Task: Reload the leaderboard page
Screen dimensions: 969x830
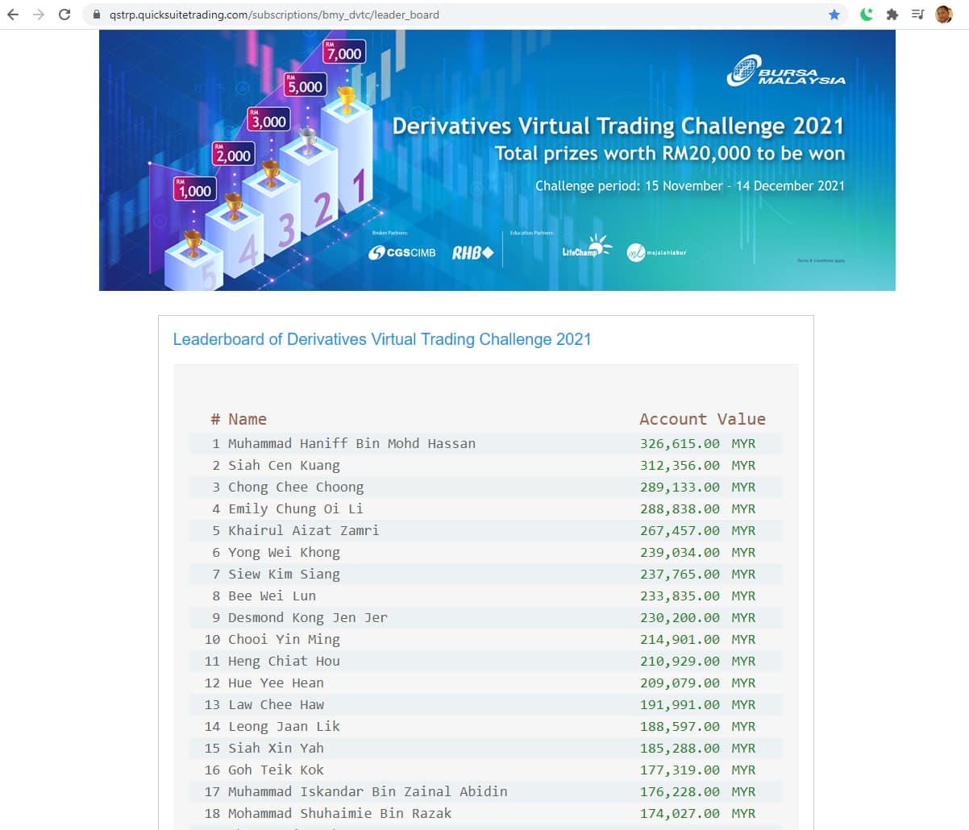Action: coord(64,15)
